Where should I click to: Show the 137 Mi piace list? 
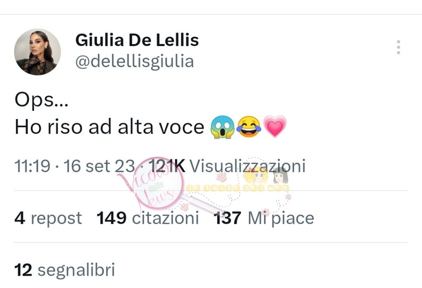pyautogui.click(x=264, y=218)
